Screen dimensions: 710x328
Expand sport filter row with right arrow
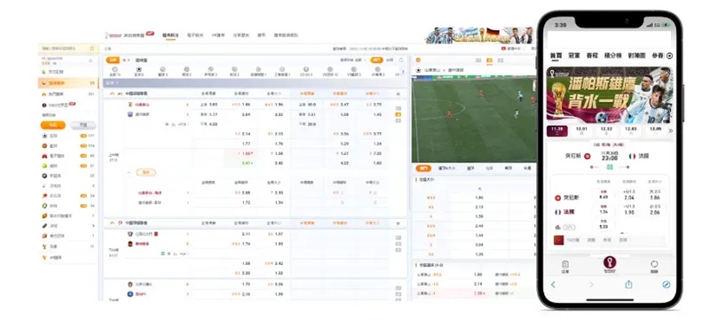403,72
